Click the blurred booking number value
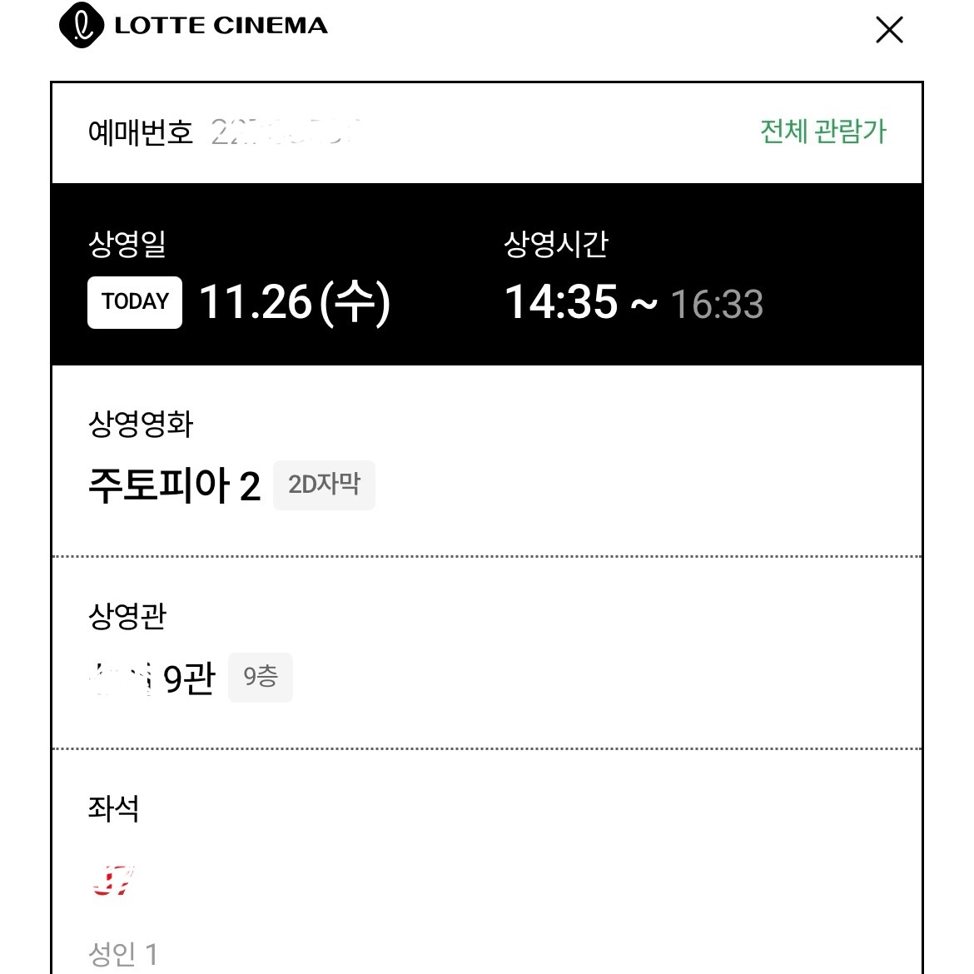The height and width of the screenshot is (974, 974). 285,132
